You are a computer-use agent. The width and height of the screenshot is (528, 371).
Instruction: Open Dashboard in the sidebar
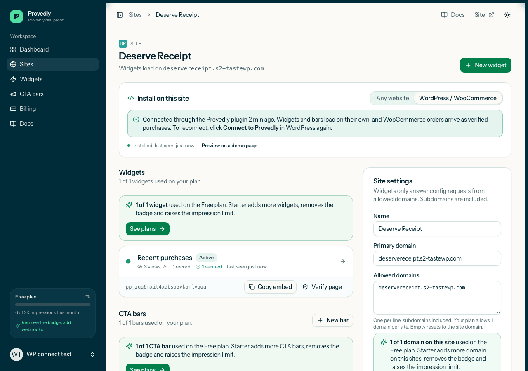[x=53, y=49]
